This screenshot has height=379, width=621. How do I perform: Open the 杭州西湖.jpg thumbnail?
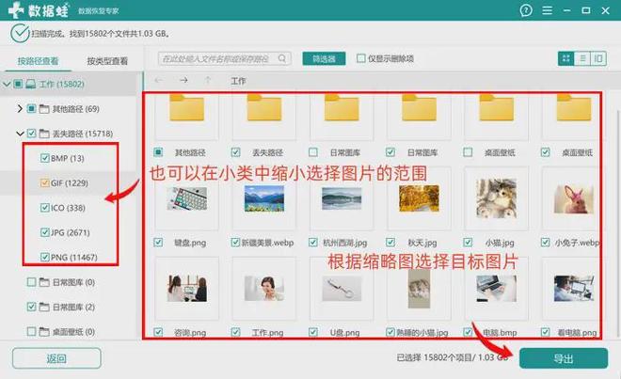(x=342, y=198)
